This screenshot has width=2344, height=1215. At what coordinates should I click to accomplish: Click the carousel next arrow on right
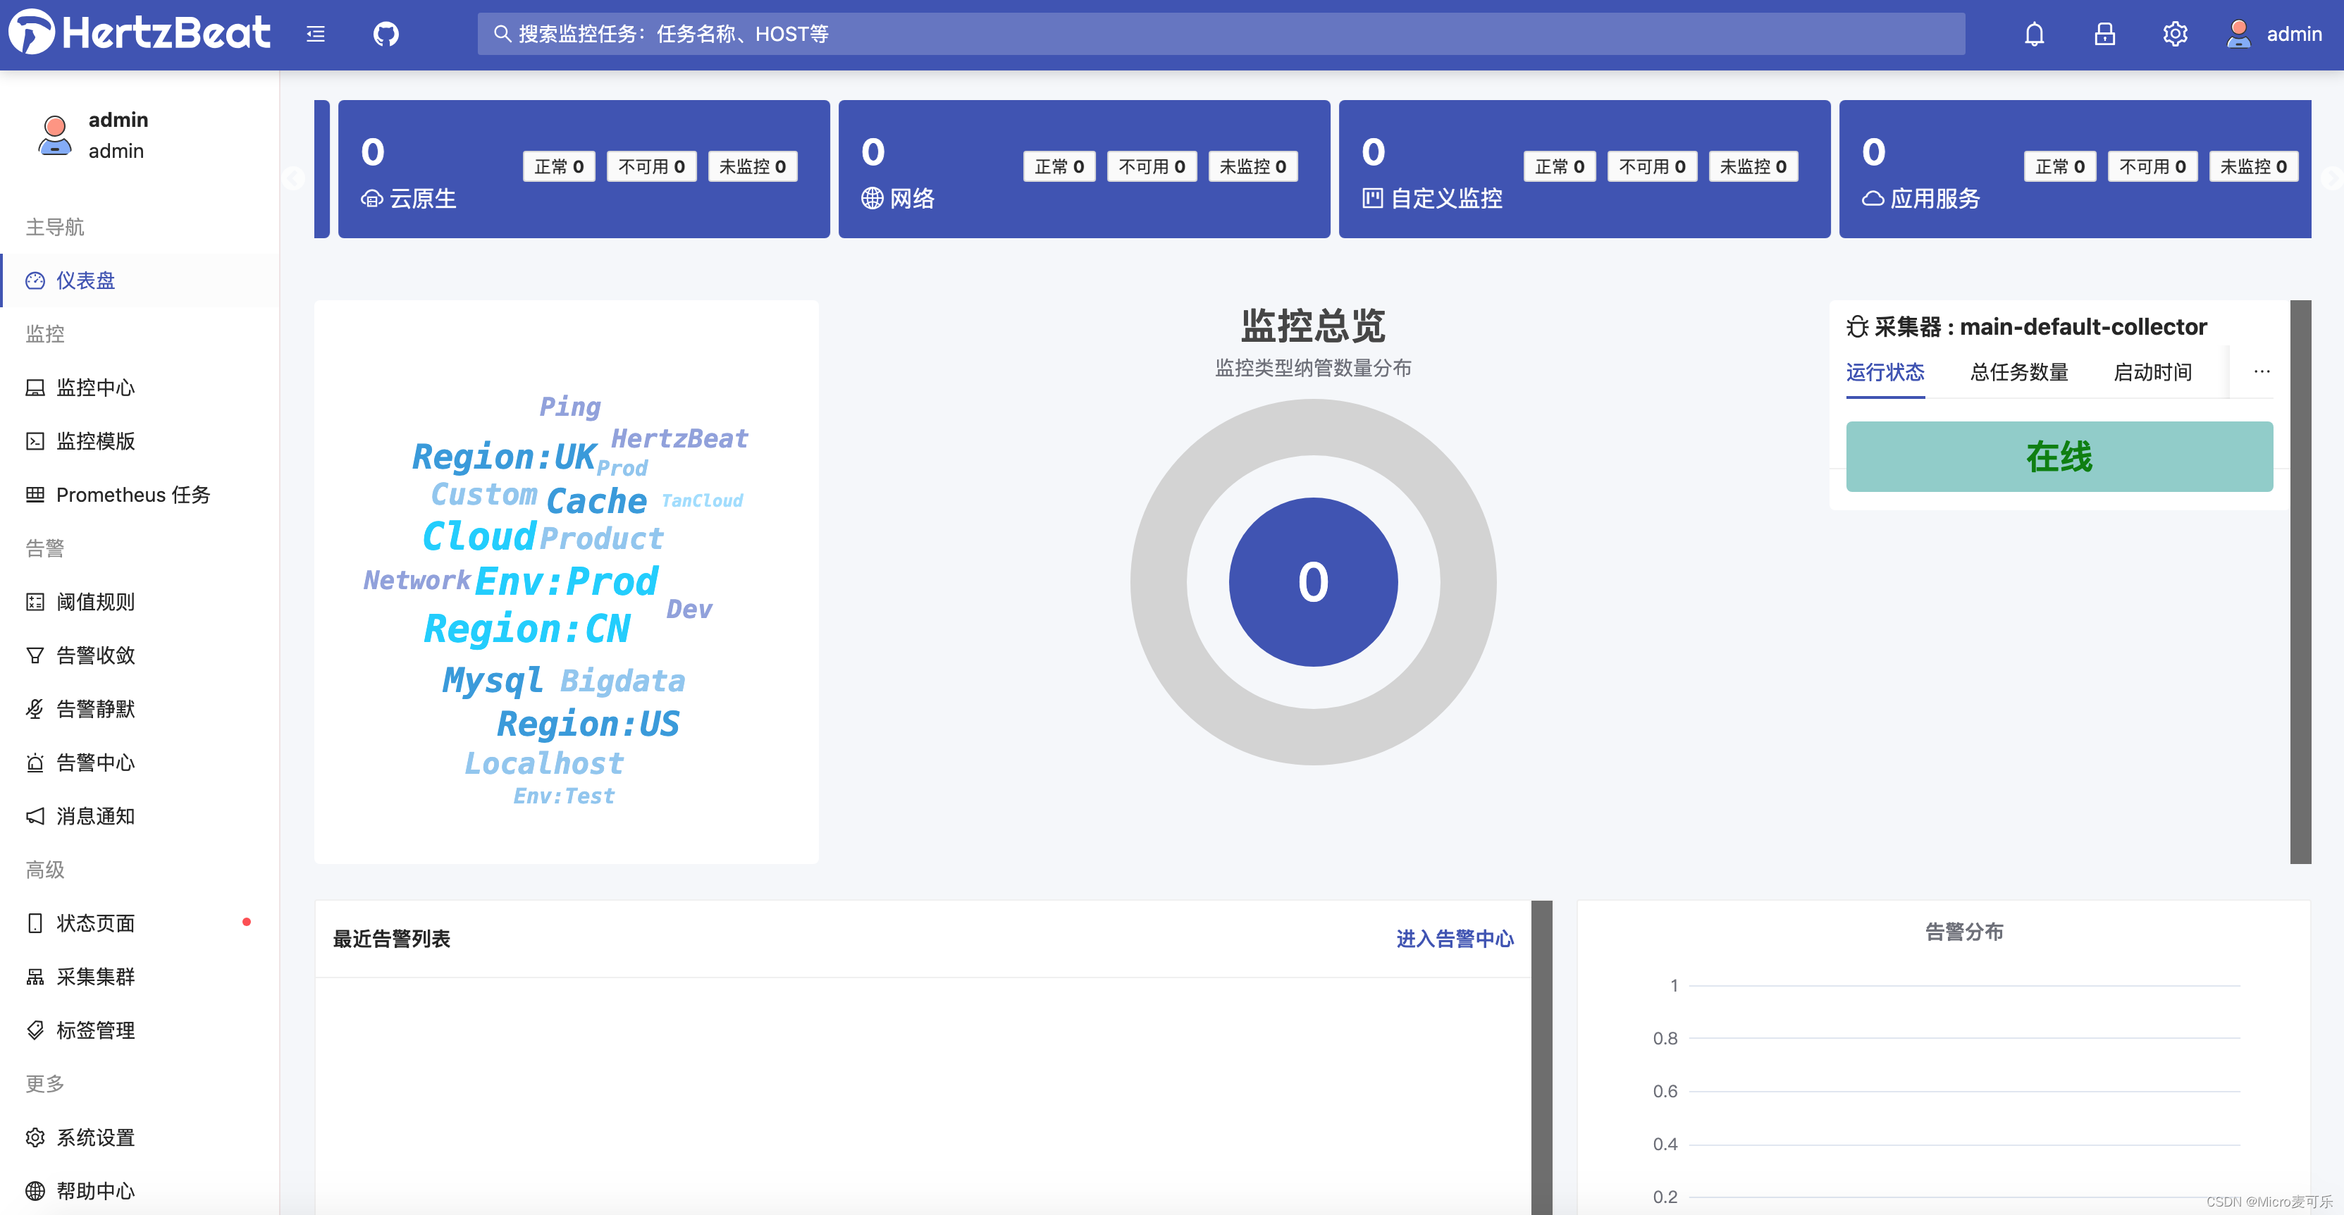[x=2331, y=178]
